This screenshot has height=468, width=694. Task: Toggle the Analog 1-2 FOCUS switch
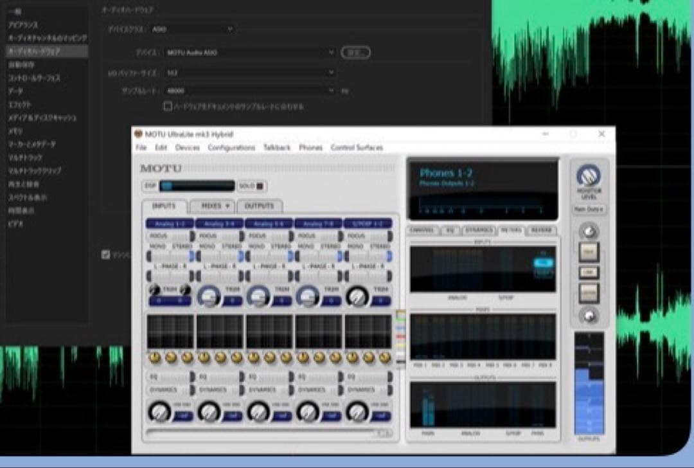[170, 236]
